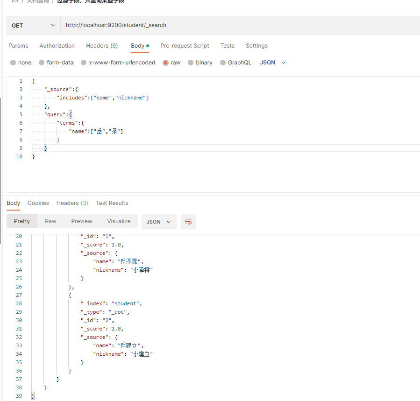This screenshot has width=420, height=401.
Task: Select the 'none' body type radio button
Action: tap(13, 63)
